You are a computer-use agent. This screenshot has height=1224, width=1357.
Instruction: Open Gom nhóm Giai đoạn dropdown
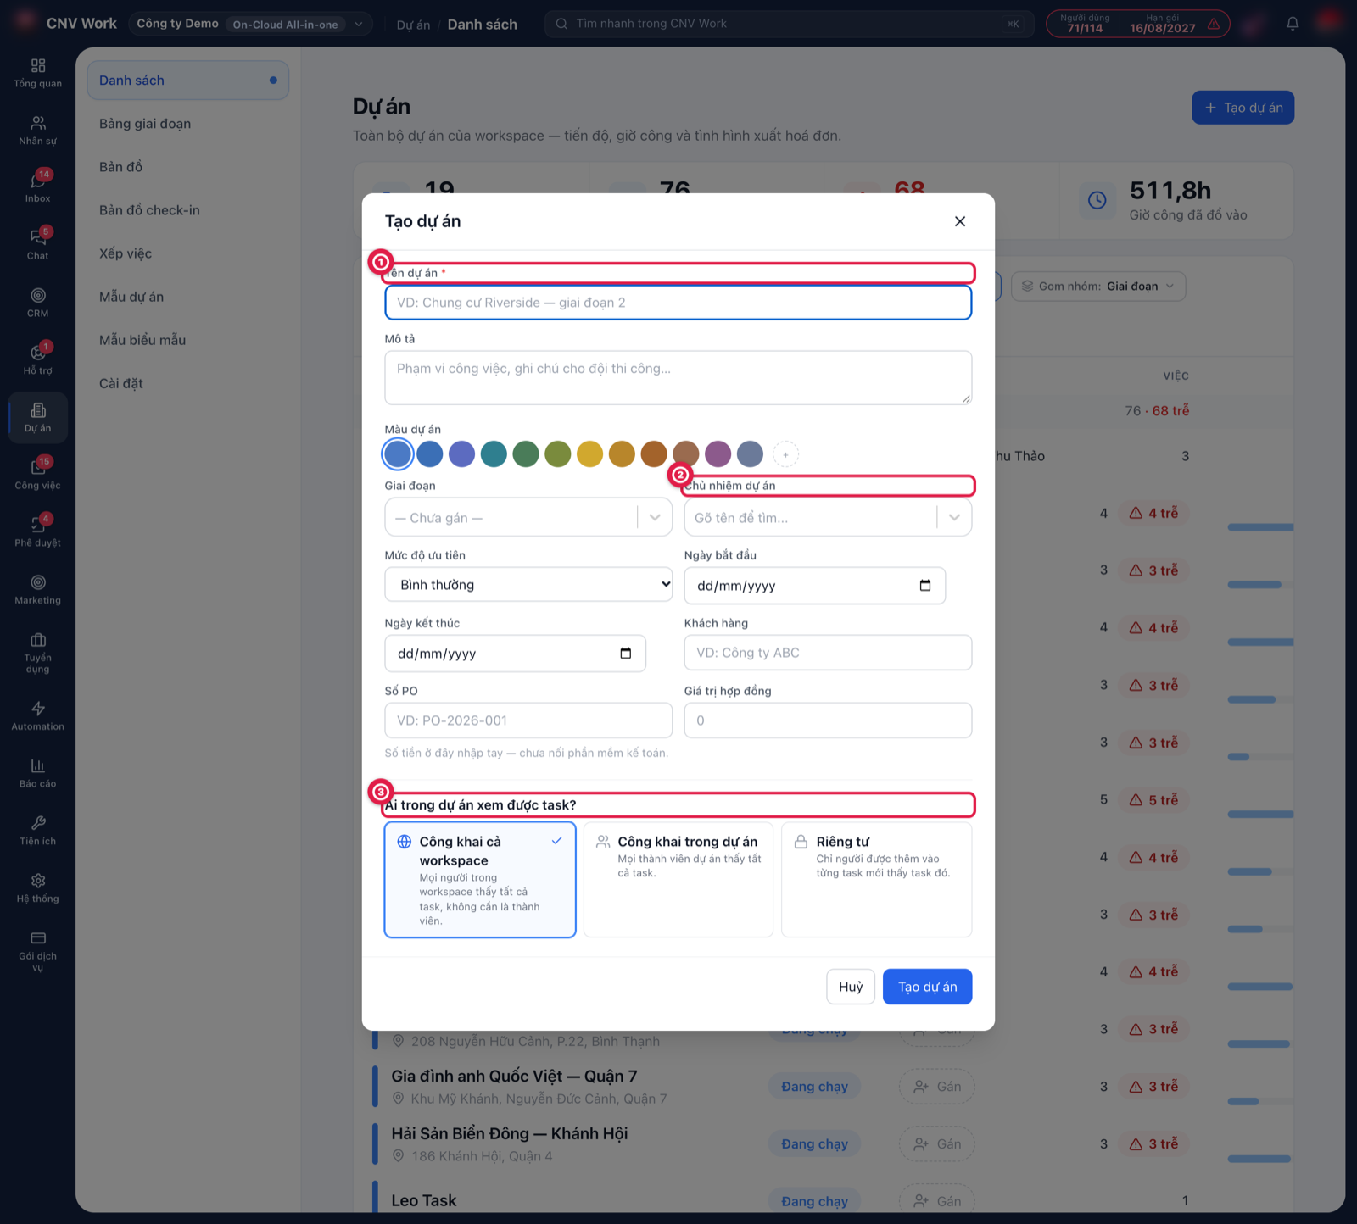(1098, 287)
